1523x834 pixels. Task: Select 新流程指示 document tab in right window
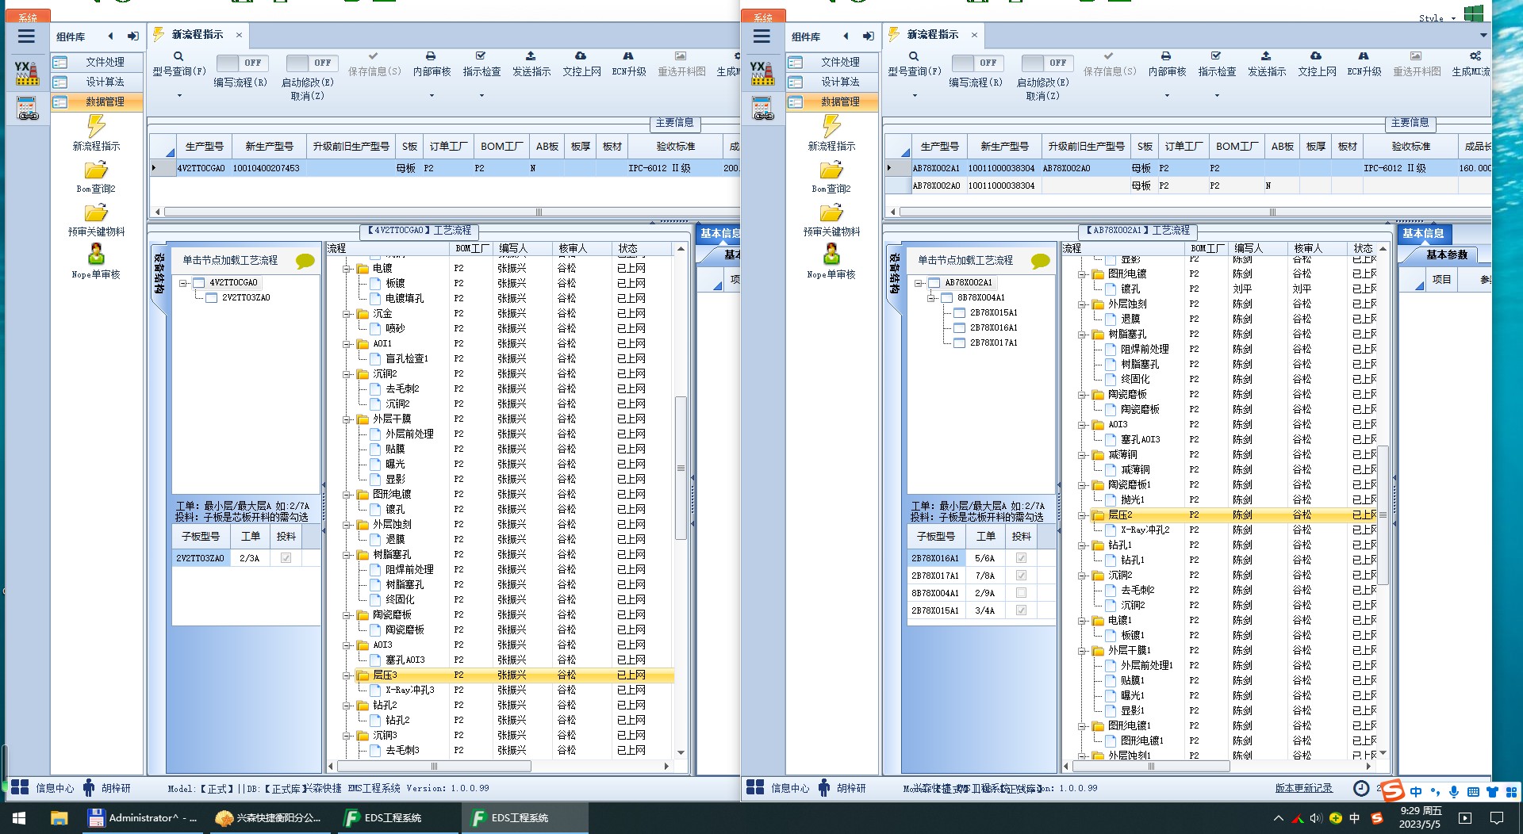[x=933, y=35]
